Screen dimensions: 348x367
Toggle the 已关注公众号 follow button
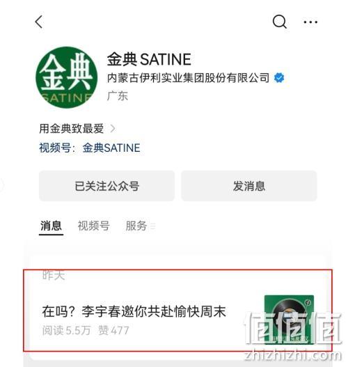[x=107, y=186]
